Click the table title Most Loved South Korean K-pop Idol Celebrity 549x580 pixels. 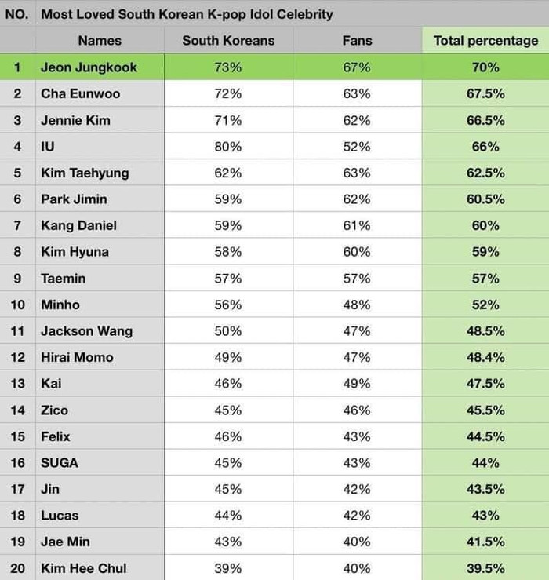[187, 14]
